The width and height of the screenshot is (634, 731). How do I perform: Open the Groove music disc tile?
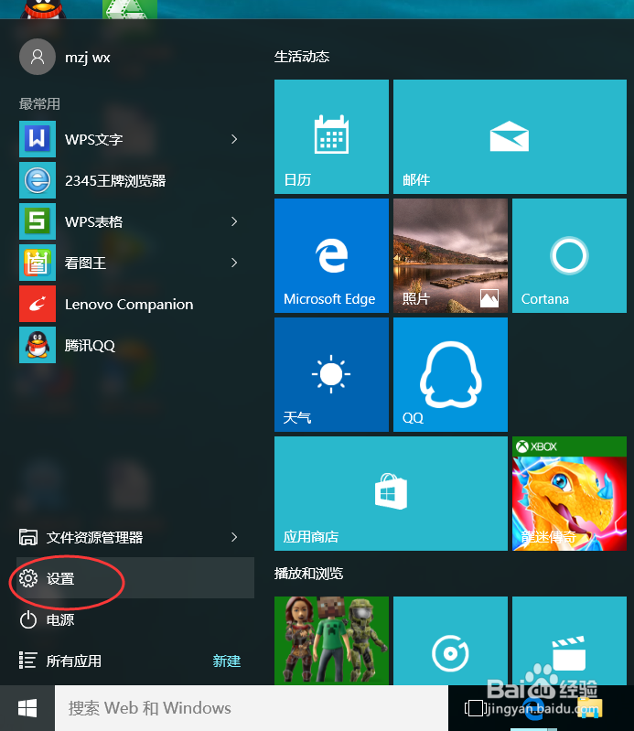[450, 640]
